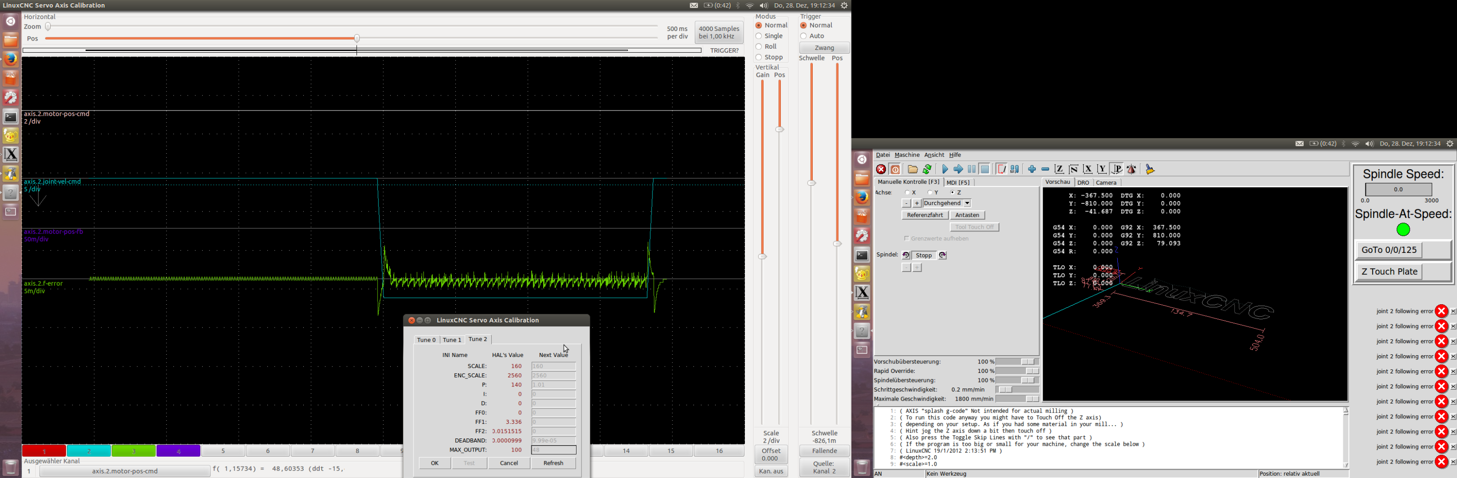
Task: Toggle rotate mode with the cone icon
Action: tap(1132, 170)
